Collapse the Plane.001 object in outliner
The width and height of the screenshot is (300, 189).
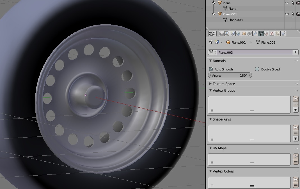[214, 14]
